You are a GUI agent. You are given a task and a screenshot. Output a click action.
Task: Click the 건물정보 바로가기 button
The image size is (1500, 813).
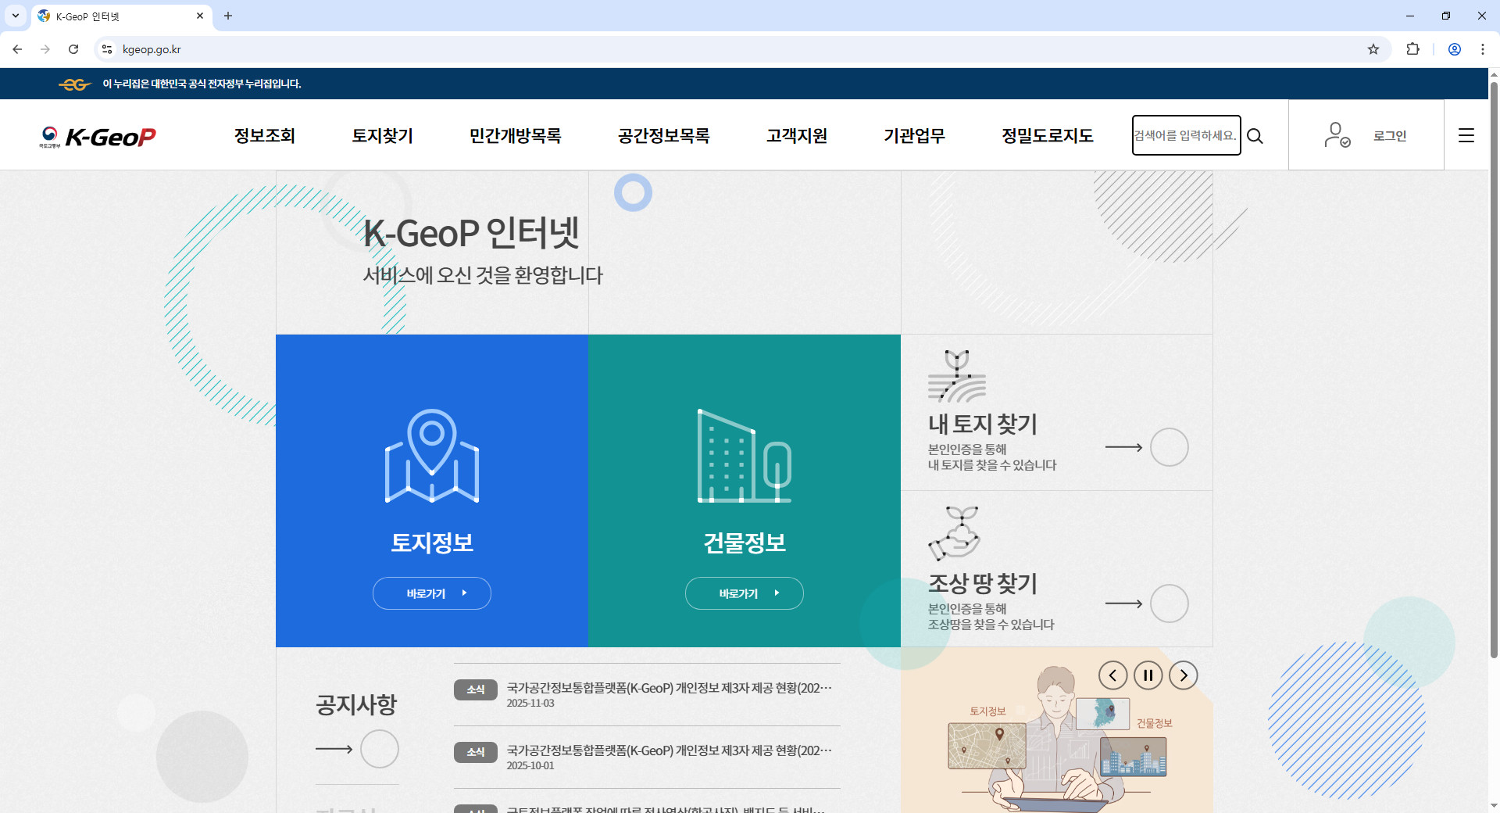tap(745, 593)
